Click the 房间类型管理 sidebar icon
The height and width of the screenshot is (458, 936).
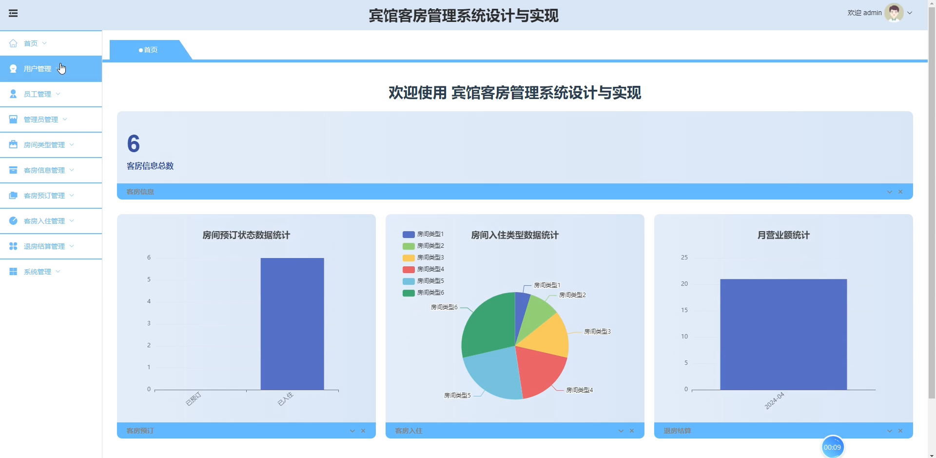13,144
